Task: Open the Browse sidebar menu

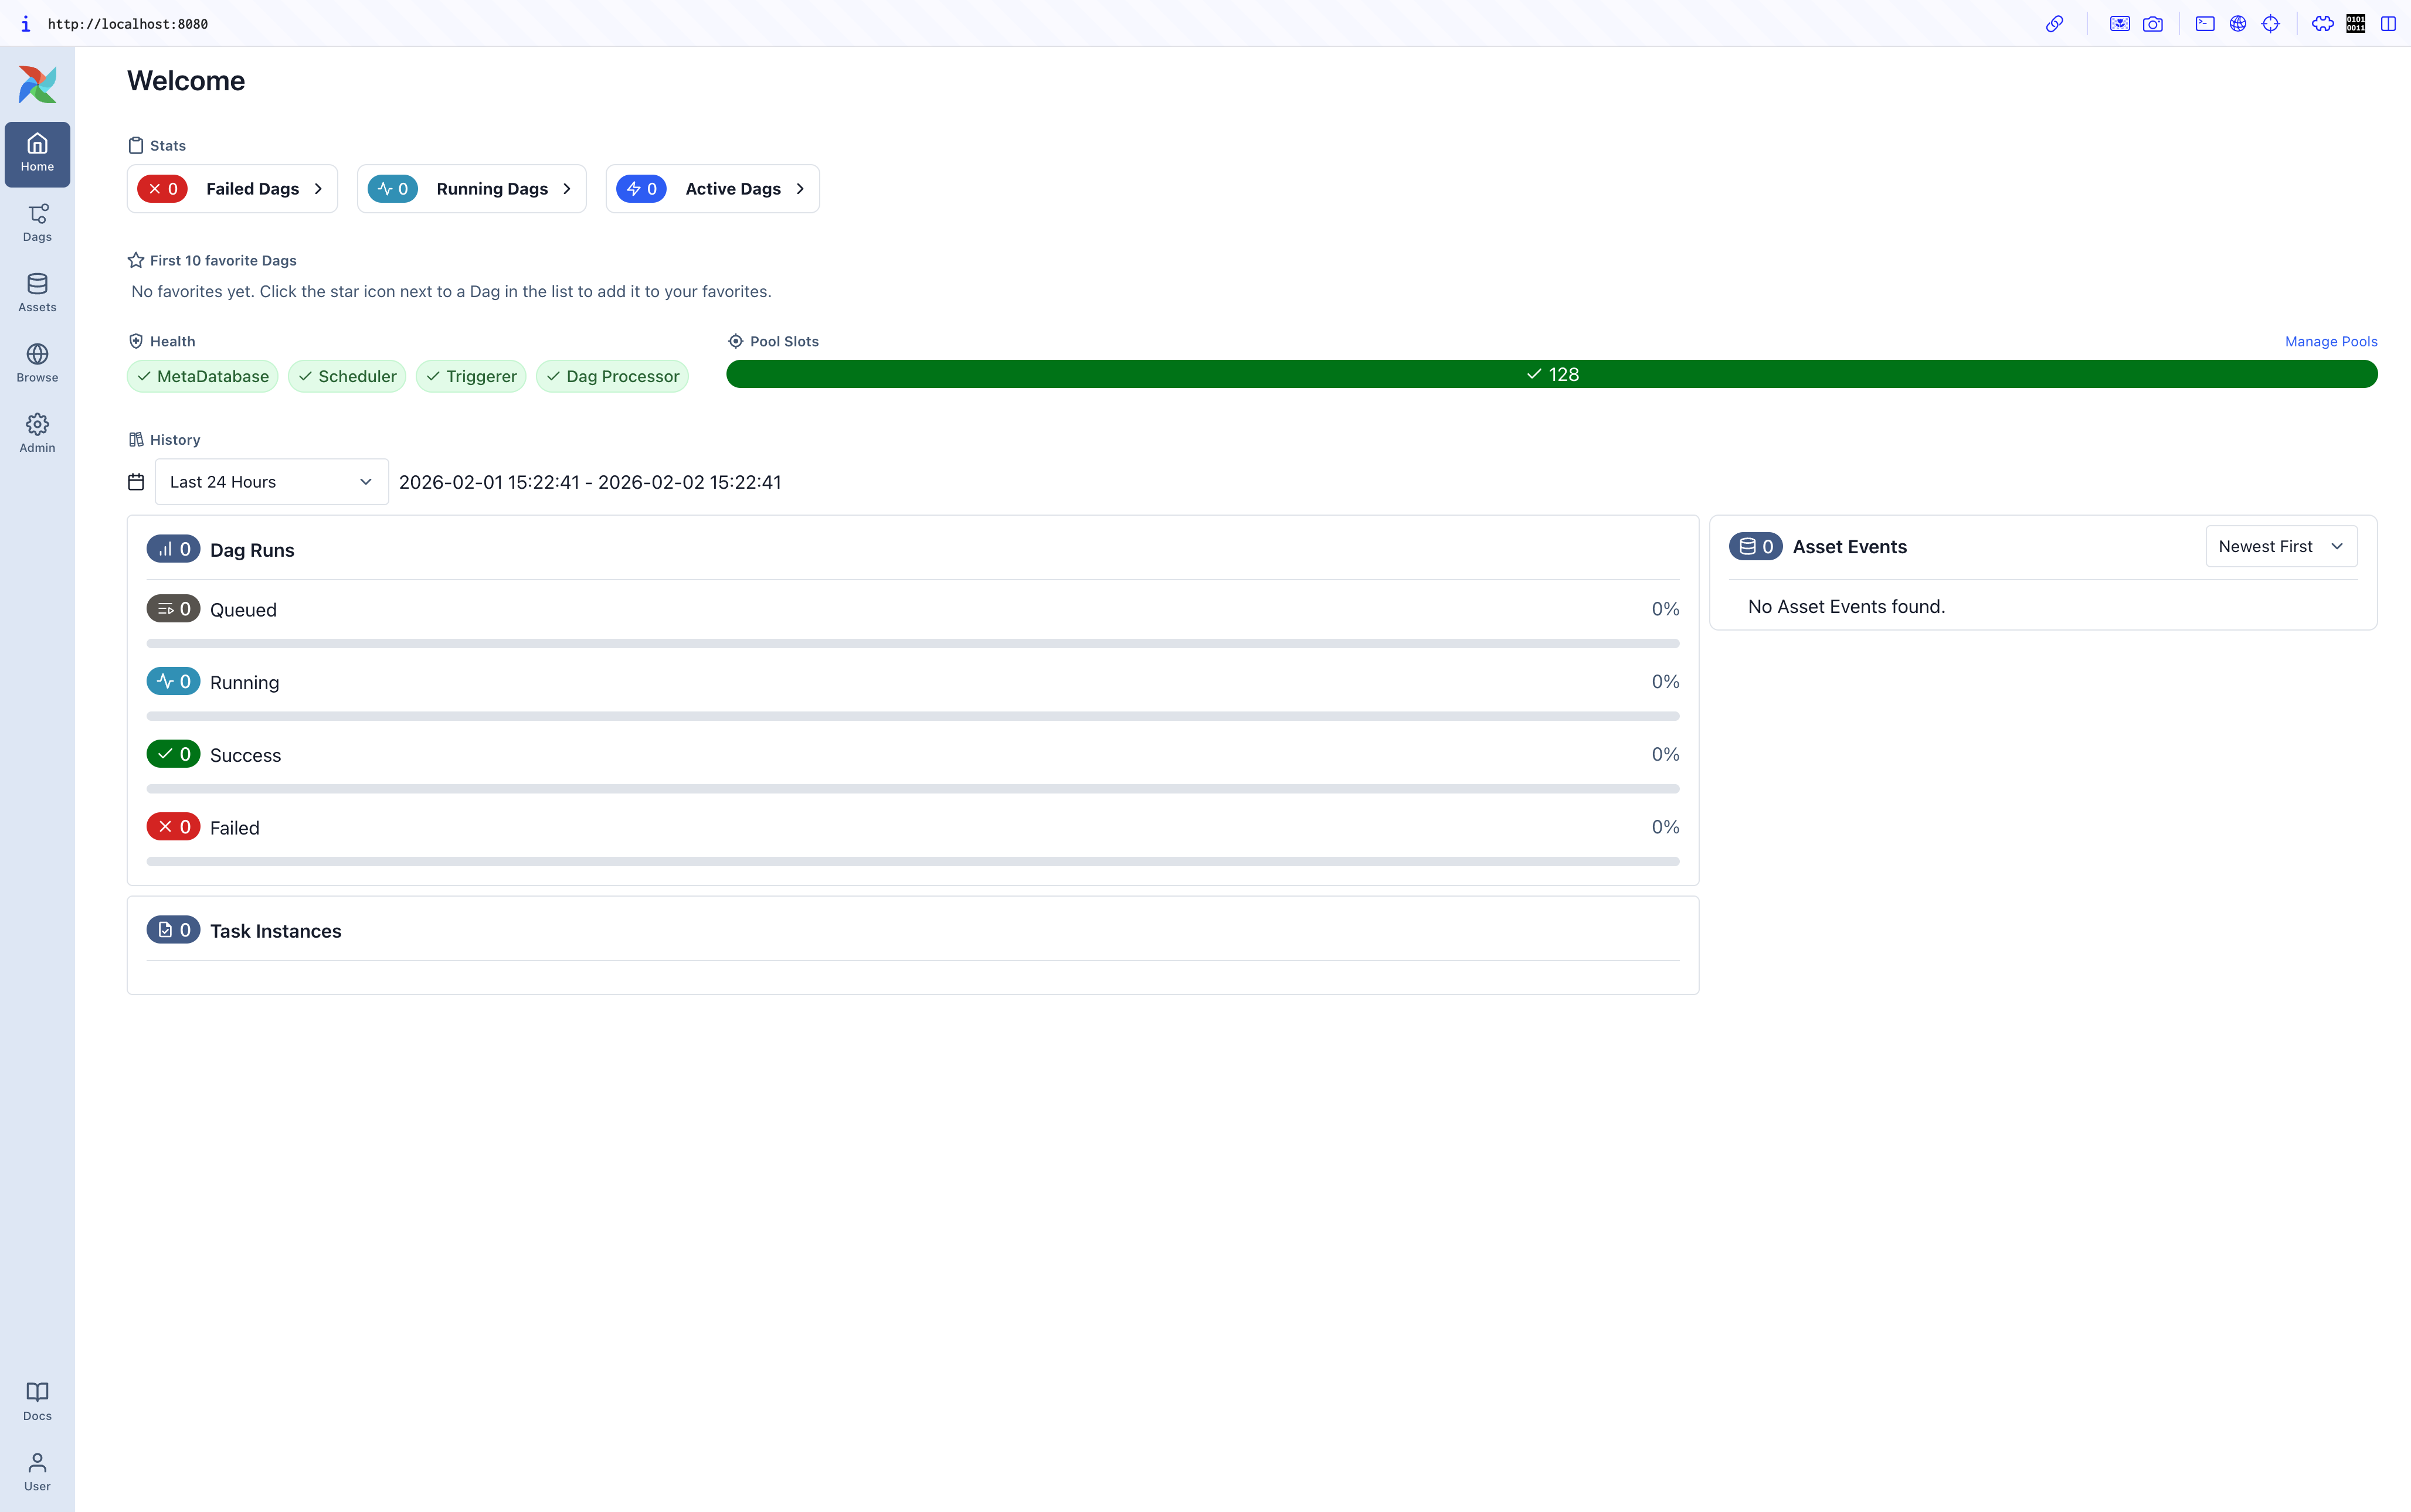Action: coord(37,363)
